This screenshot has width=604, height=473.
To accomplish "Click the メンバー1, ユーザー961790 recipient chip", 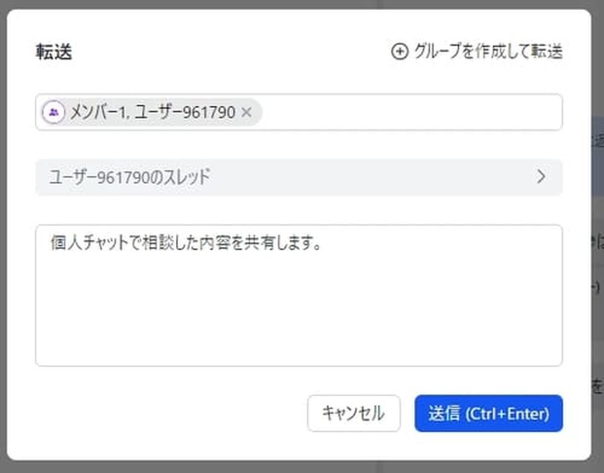I will pos(148,113).
